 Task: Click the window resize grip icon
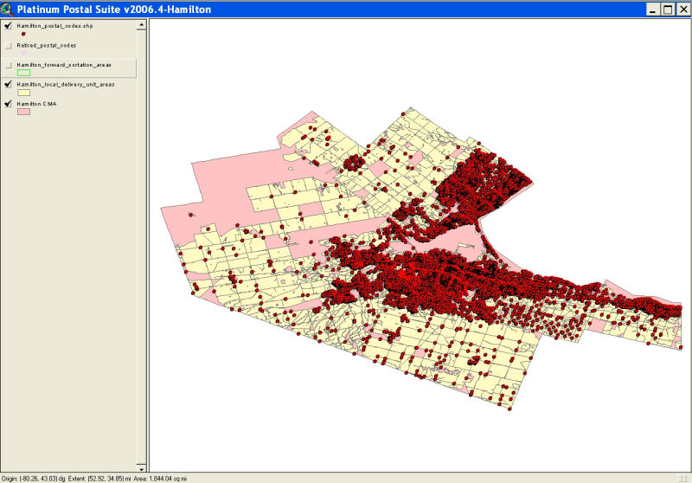[x=682, y=478]
